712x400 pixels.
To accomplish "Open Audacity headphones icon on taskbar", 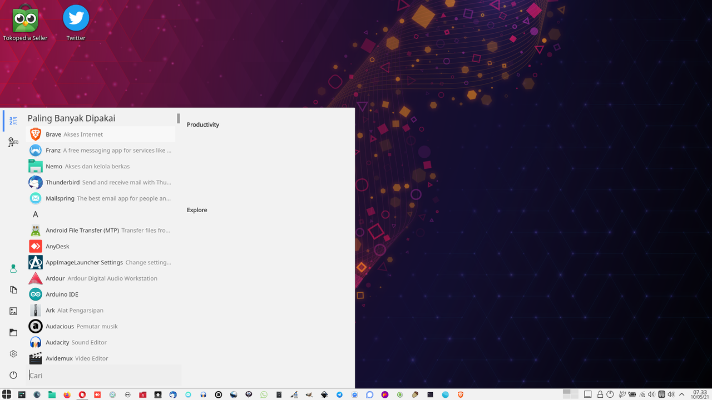I will [x=204, y=394].
